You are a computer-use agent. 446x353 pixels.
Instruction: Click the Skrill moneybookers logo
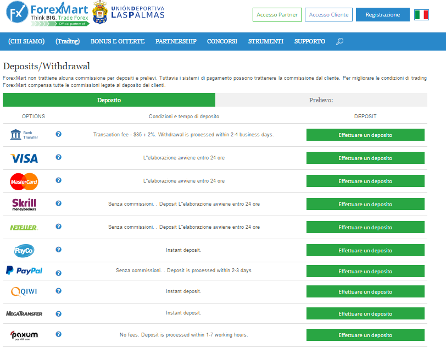(24, 205)
